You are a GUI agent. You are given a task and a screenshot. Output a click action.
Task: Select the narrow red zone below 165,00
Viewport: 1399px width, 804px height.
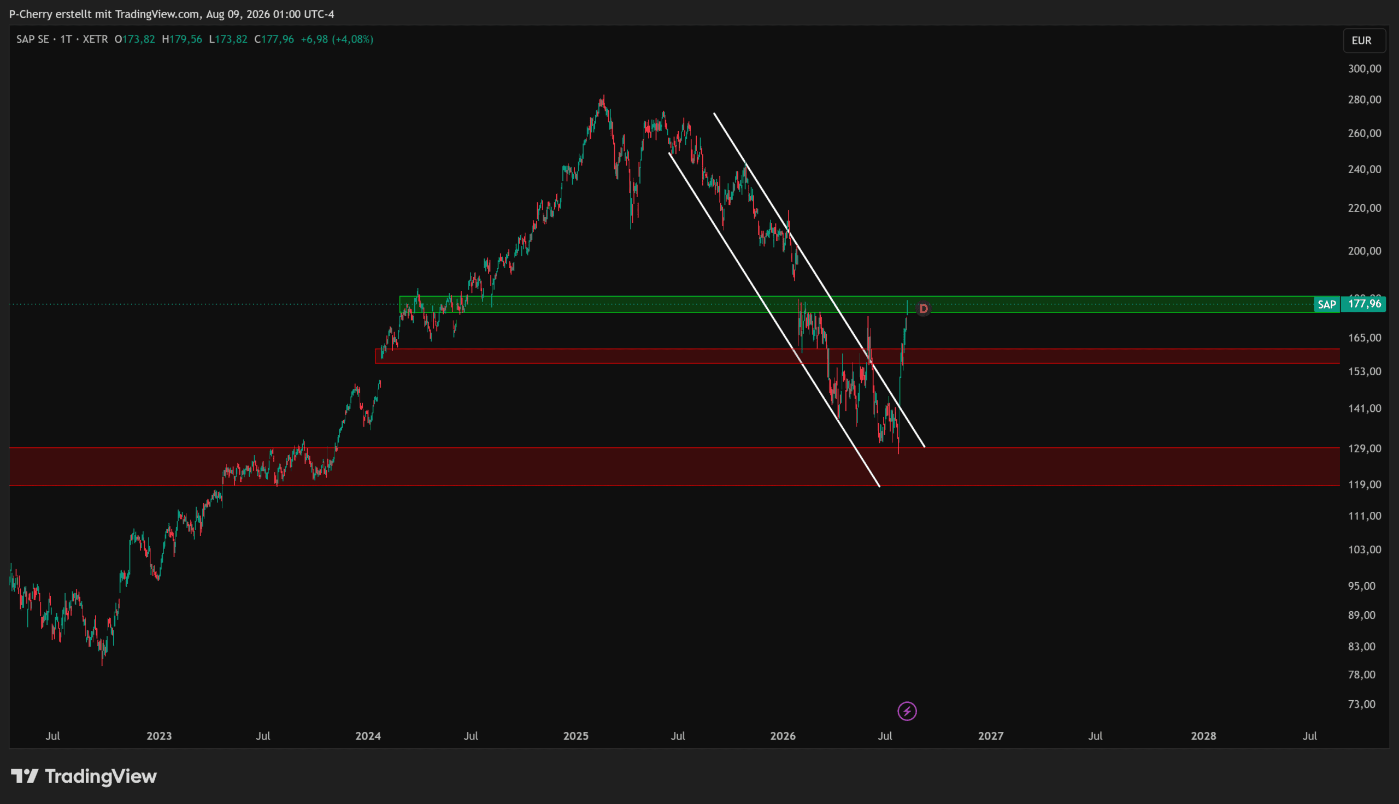tap(857, 356)
